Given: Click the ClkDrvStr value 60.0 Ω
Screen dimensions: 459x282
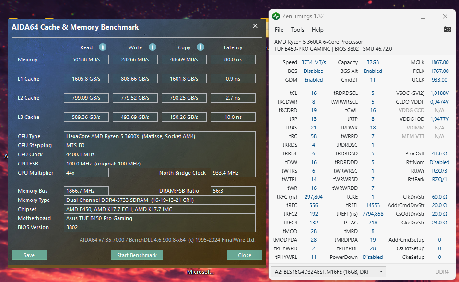Looking at the screenshot, I should (x=439, y=197).
